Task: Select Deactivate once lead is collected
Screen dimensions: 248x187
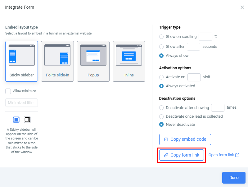Action: pos(161,116)
